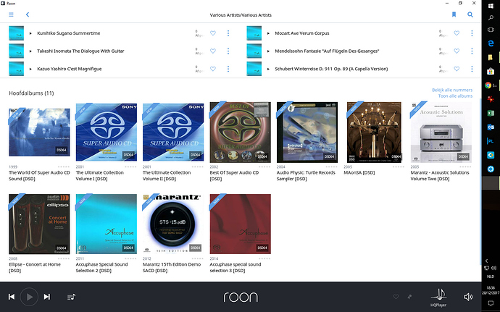Open more options for Mozart Ave Verum Corpus
This screenshot has height=312, width=500.
coord(472,33)
